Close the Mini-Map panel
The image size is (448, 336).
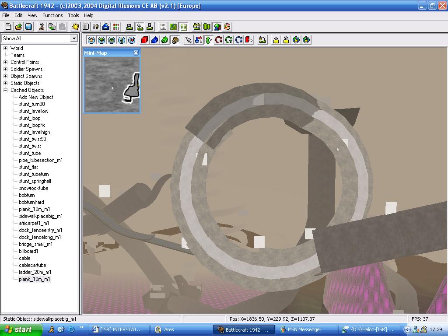(x=136, y=52)
